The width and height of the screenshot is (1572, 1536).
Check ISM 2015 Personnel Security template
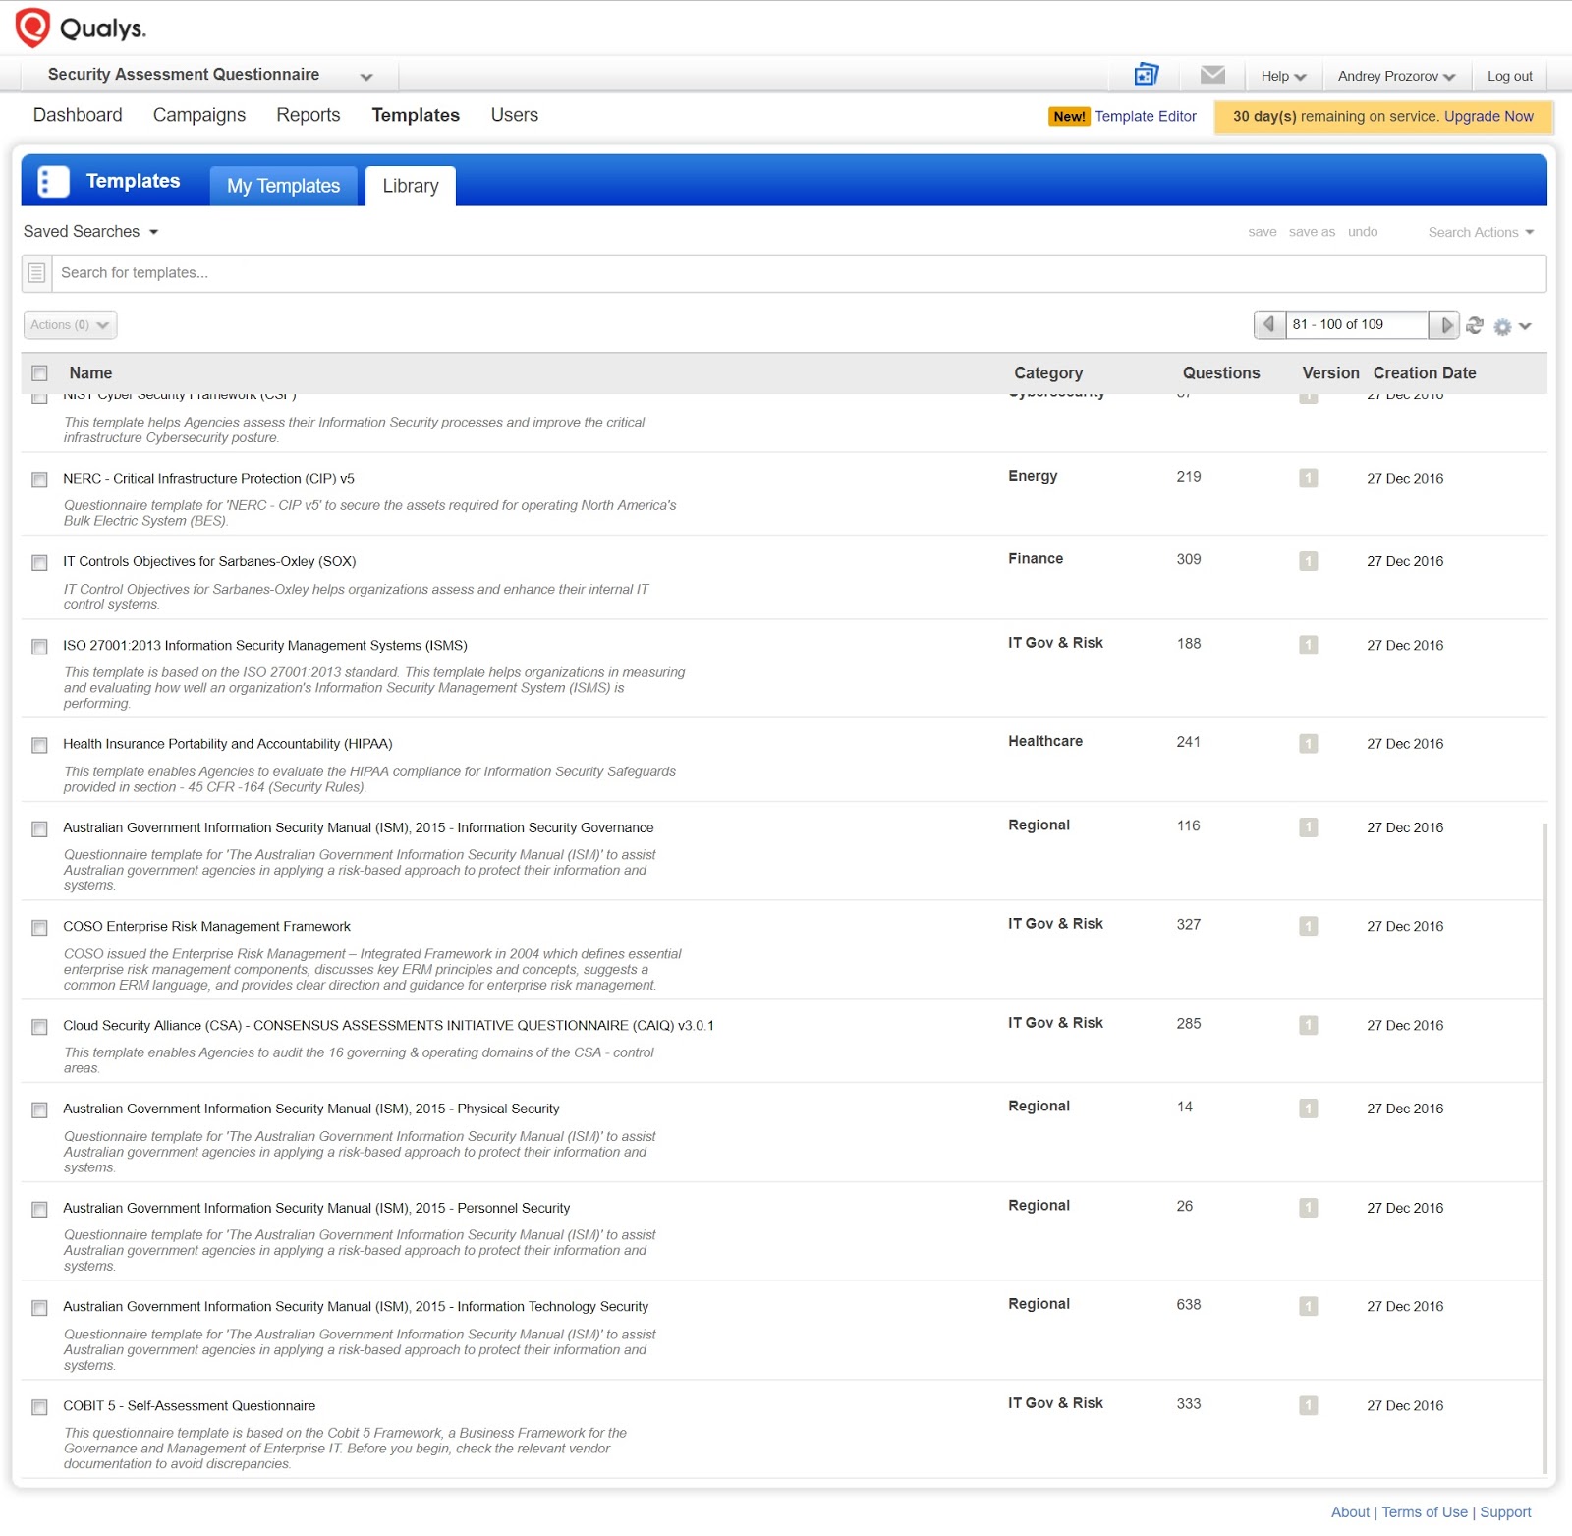pyautogui.click(x=39, y=1210)
